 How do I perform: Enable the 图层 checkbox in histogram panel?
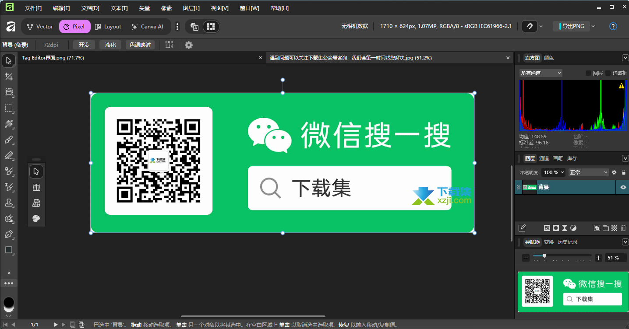[588, 73]
